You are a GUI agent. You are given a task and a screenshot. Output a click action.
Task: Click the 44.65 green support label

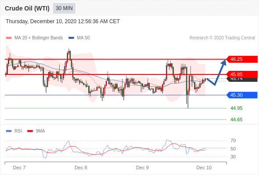pos(236,119)
